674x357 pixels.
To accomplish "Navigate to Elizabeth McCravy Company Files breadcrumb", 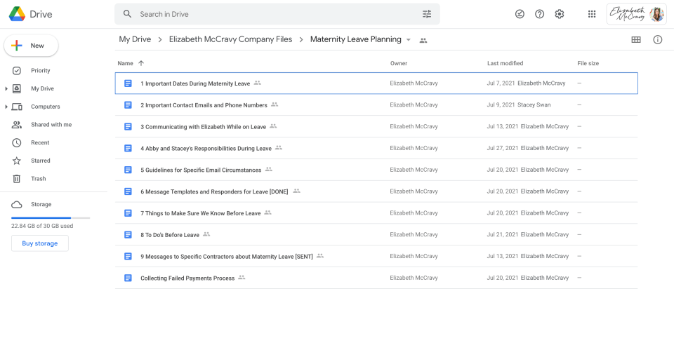I will click(x=230, y=39).
